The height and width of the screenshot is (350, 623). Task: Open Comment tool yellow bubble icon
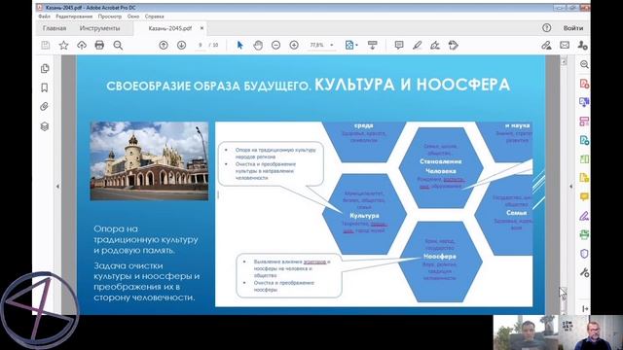pyautogui.click(x=584, y=196)
